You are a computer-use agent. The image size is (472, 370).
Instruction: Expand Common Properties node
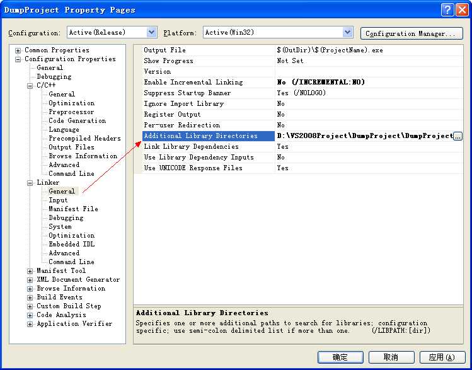coord(18,50)
